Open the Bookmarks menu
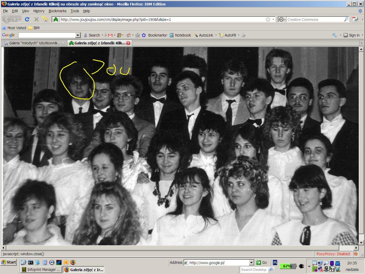This screenshot has height=274, width=365. [x=57, y=11]
